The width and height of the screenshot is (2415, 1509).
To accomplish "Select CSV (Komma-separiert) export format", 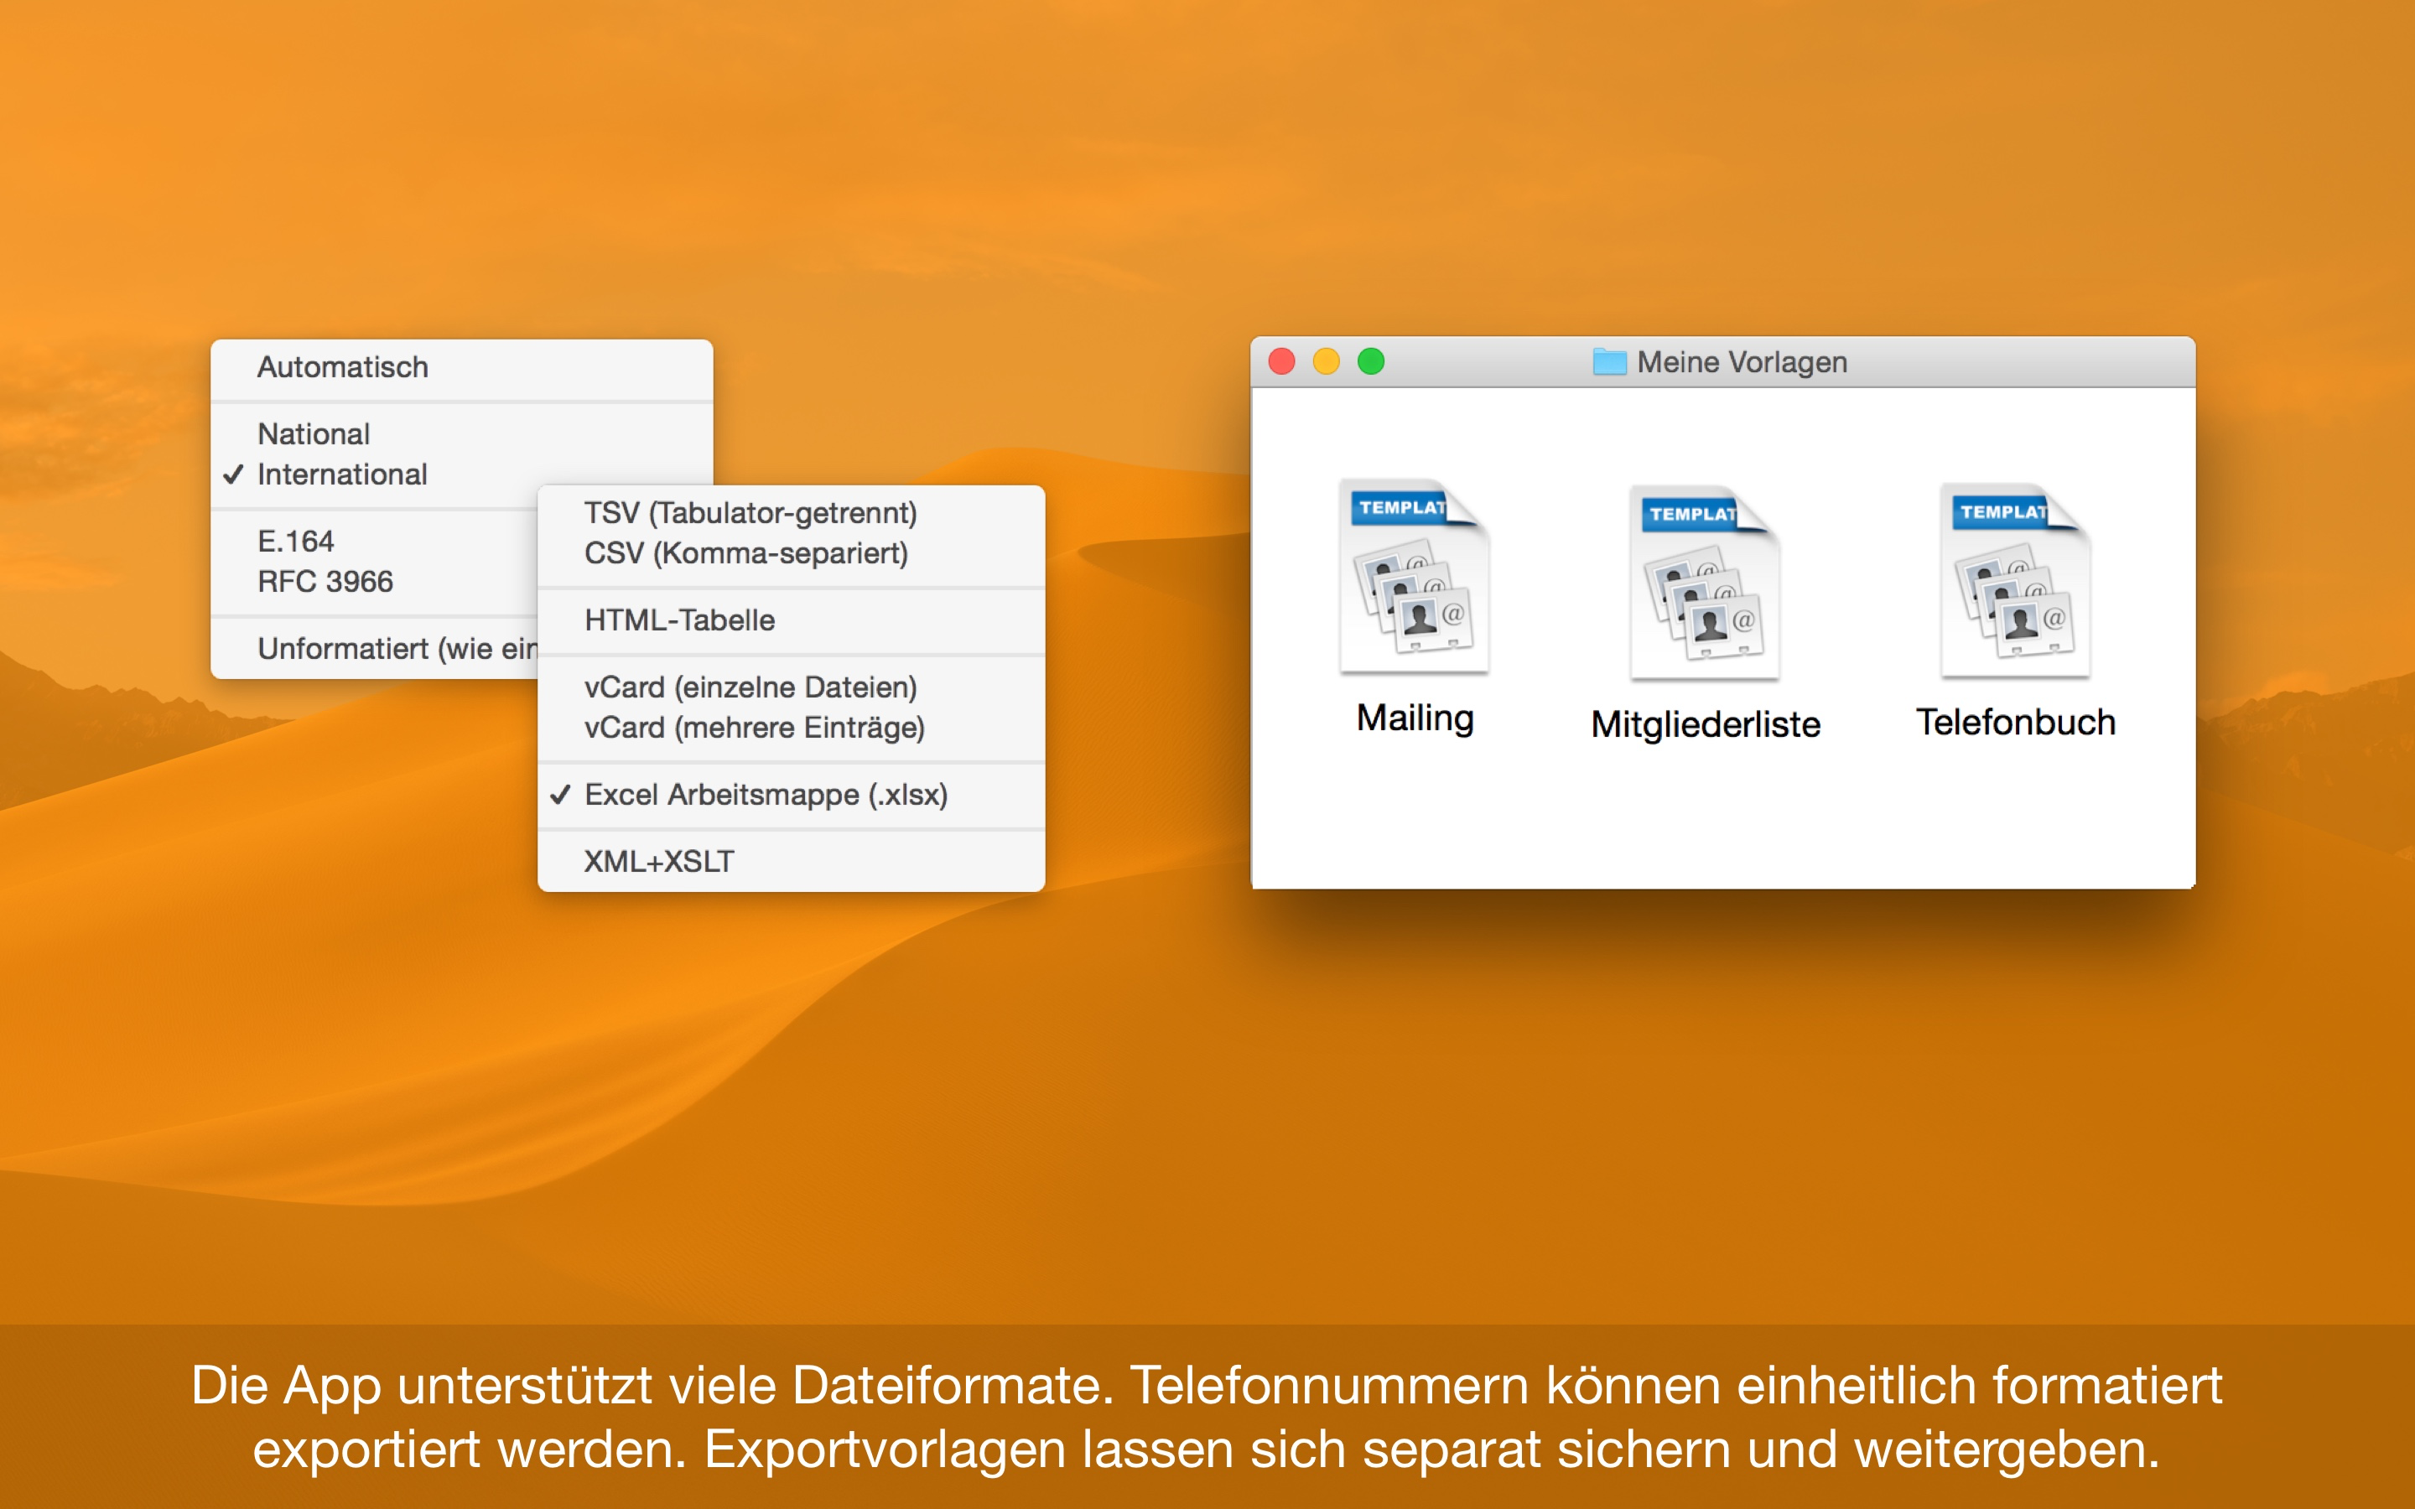I will pyautogui.click(x=745, y=553).
